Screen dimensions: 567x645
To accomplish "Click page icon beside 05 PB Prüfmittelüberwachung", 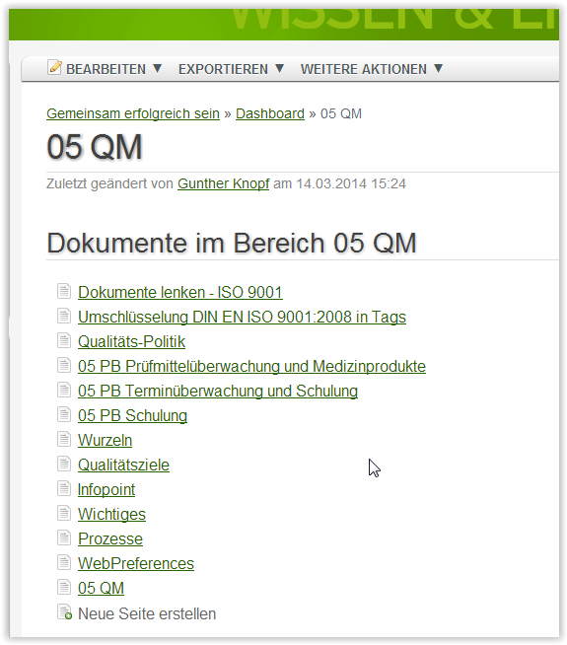I will coord(64,365).
